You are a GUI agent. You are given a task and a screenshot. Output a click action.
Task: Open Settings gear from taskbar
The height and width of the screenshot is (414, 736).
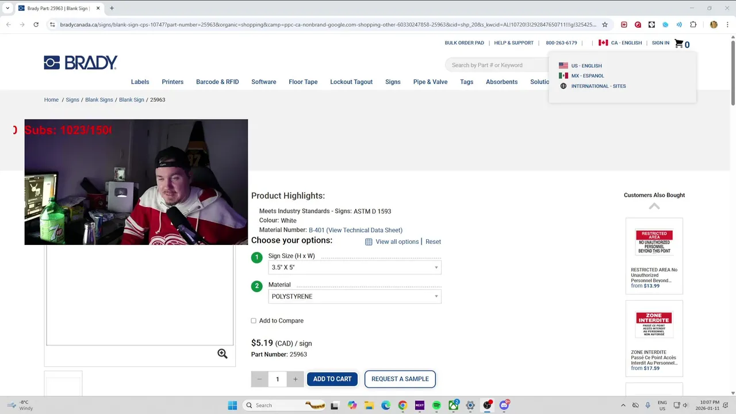(x=470, y=405)
